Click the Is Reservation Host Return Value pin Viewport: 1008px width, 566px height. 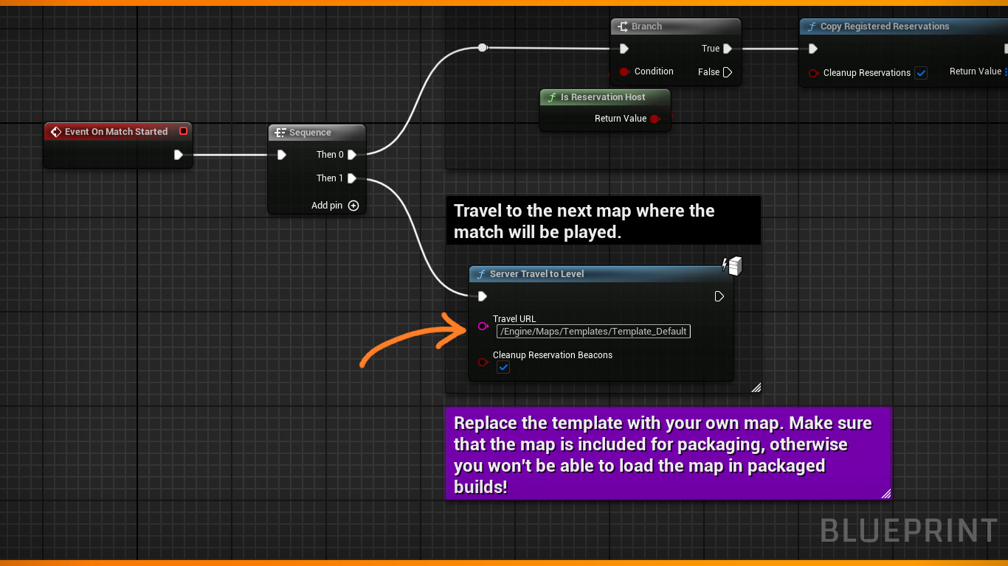pyautogui.click(x=655, y=119)
